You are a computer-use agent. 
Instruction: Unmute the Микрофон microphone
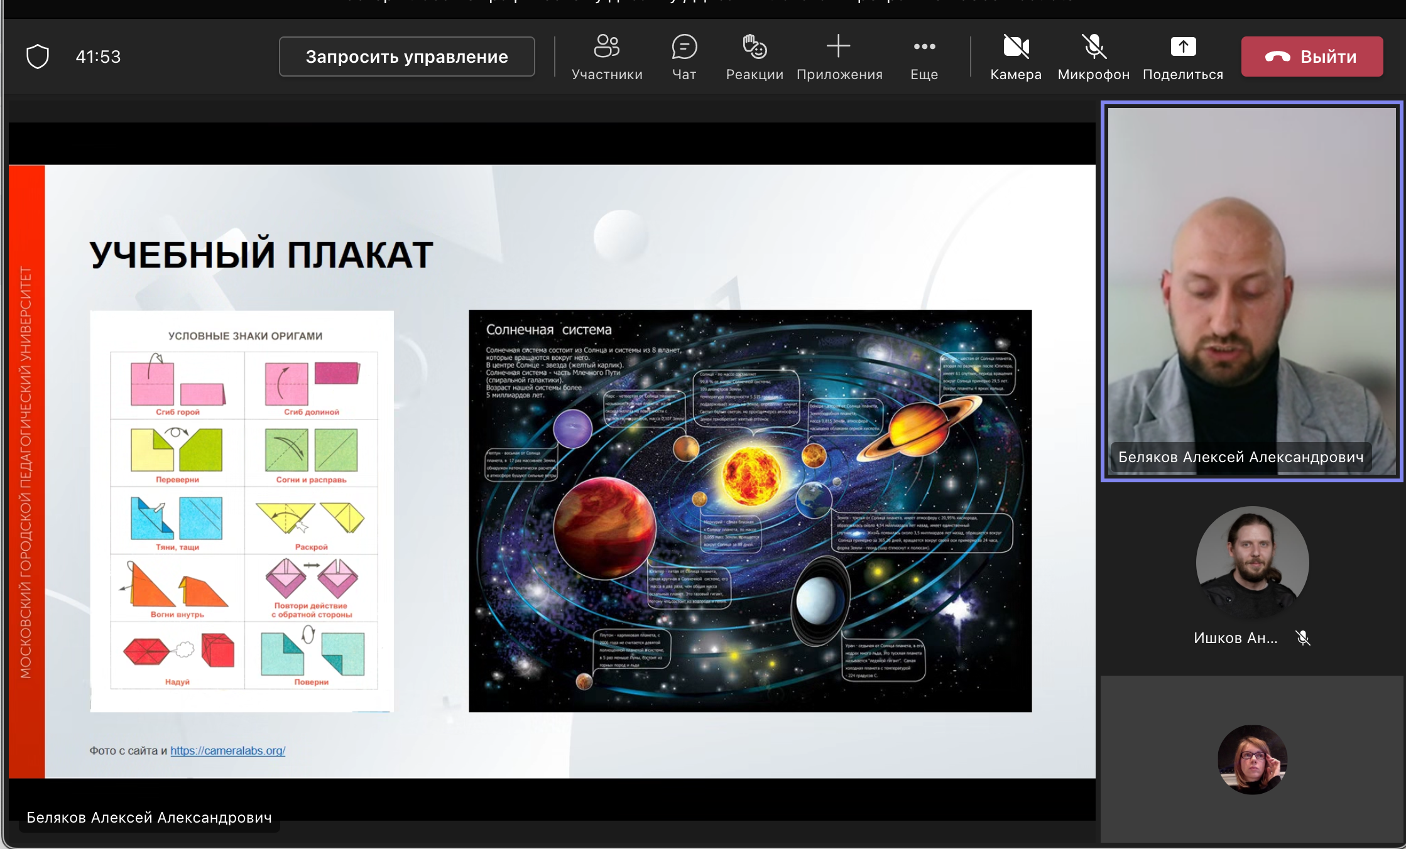coord(1093,57)
